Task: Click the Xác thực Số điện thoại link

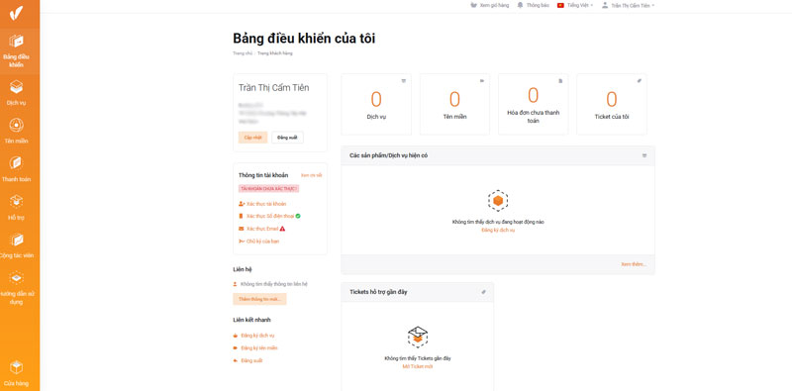Action: (x=269, y=216)
